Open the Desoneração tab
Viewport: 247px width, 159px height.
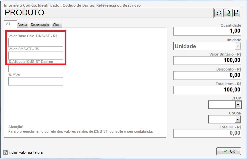click(40, 25)
